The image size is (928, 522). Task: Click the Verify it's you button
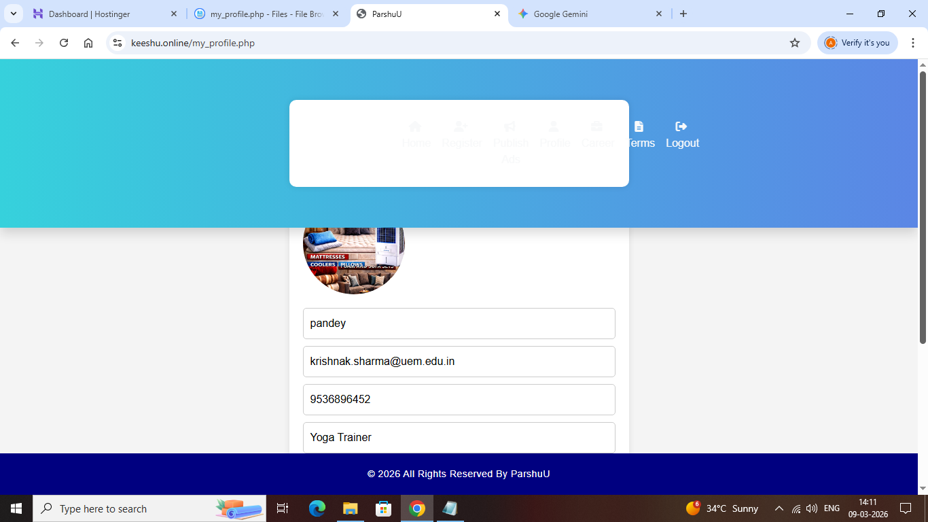857,43
